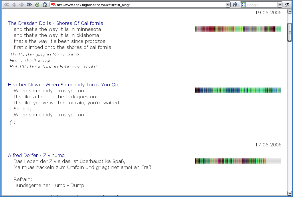Click the lyric 'So long'

[22, 109]
